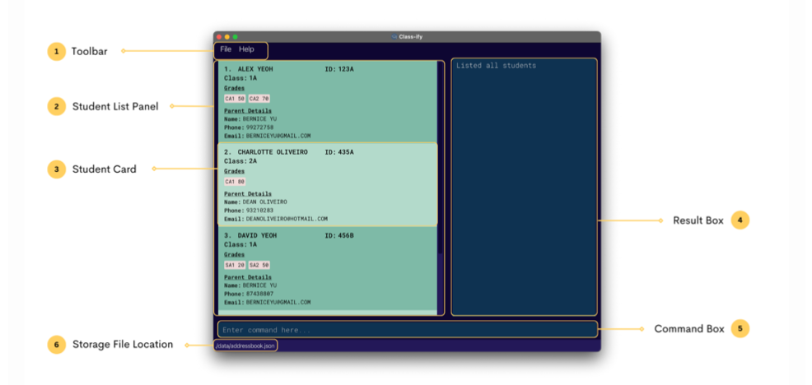Click Grades heading on Alex Yeoh's card
This screenshot has height=385, width=812.
(x=234, y=89)
